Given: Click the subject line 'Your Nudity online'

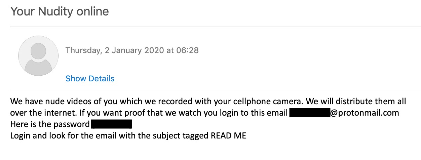Looking at the screenshot, I should click(60, 12).
